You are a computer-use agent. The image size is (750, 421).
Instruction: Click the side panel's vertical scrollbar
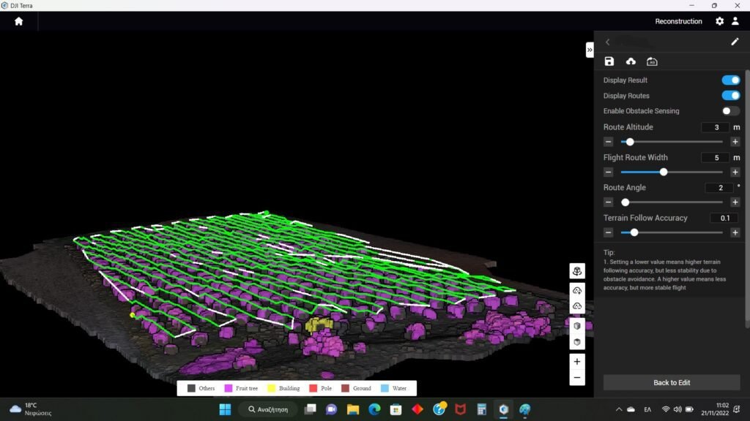coord(747,200)
